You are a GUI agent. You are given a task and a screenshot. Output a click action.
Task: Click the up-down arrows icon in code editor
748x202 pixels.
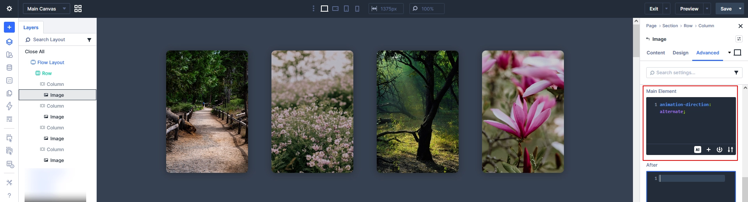730,150
